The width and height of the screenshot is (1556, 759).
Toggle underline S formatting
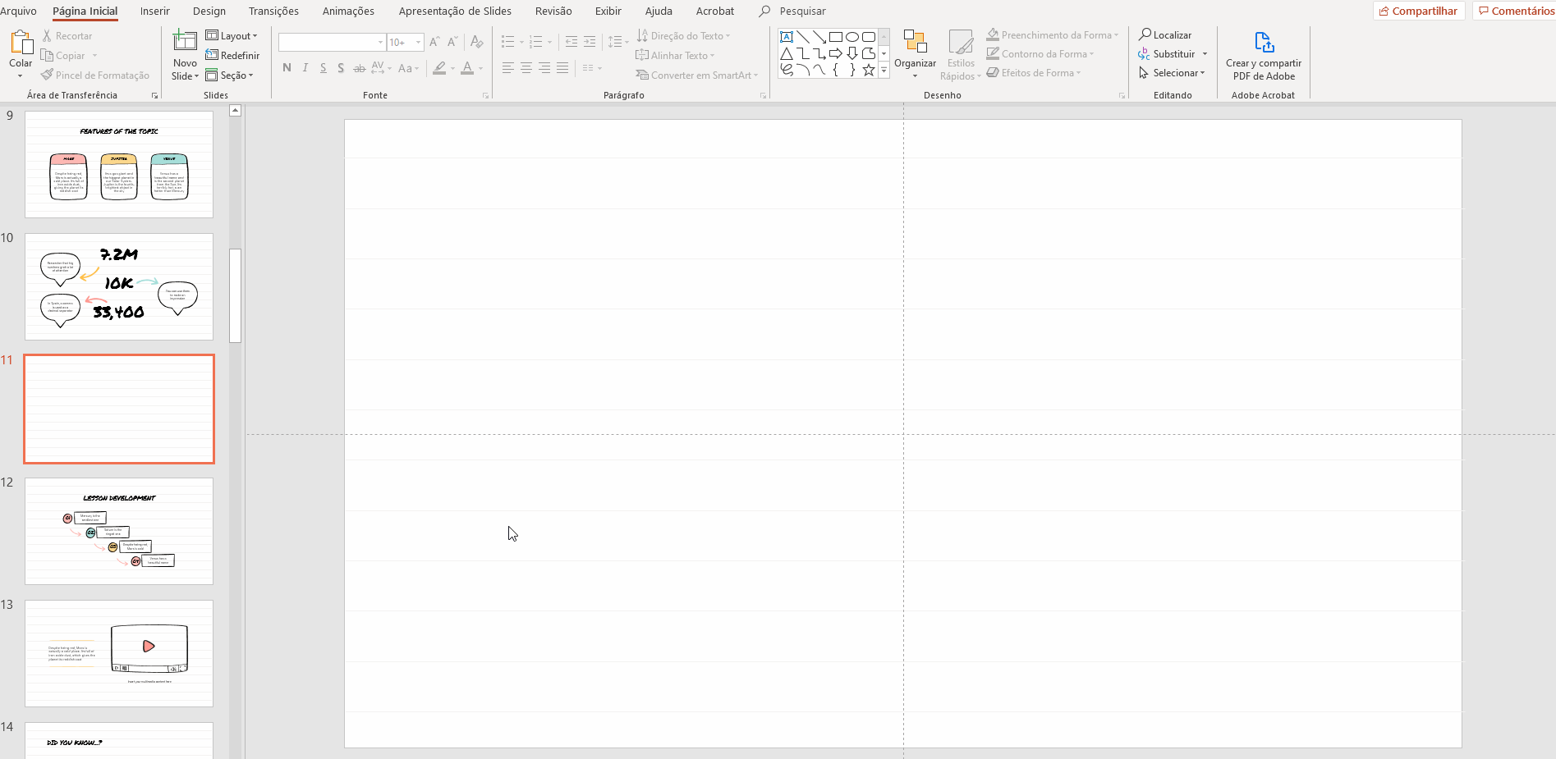pyautogui.click(x=323, y=68)
